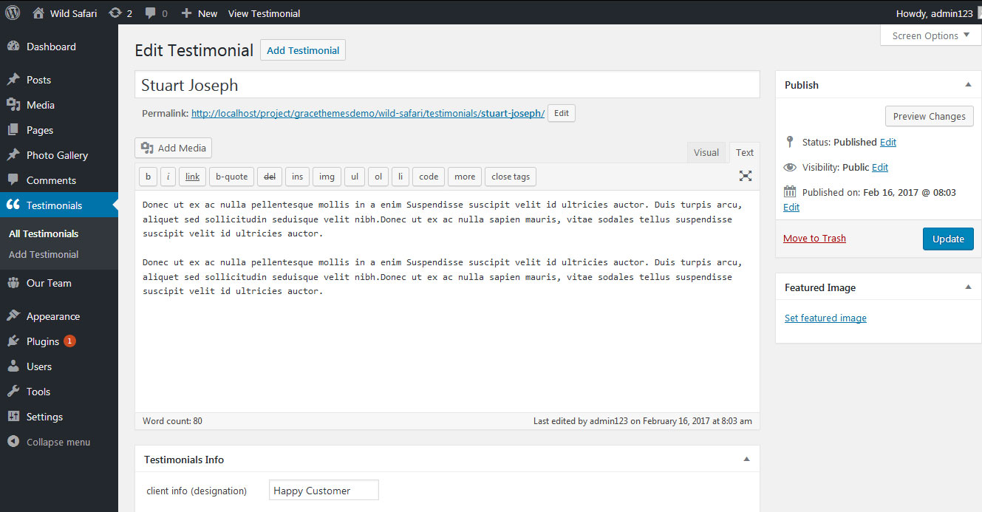Click the Settings sliders icon
Screen dimensions: 982x512
point(13,417)
